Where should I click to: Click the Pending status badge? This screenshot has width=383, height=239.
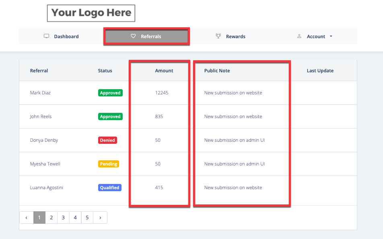point(109,164)
